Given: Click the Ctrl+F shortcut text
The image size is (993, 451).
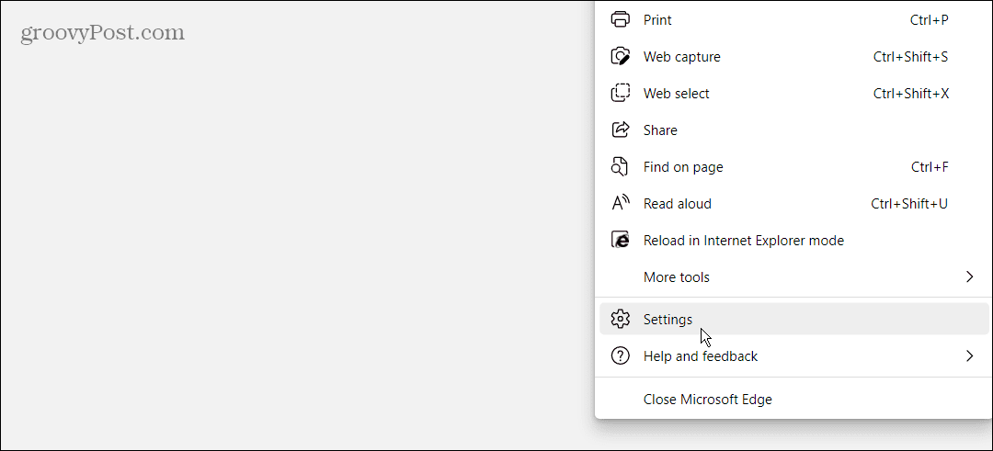Looking at the screenshot, I should click(930, 167).
